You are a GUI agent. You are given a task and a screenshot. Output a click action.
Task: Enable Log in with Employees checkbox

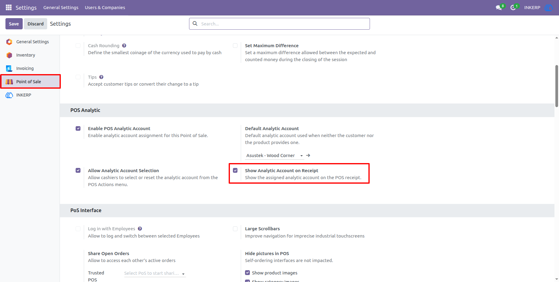[x=78, y=229]
